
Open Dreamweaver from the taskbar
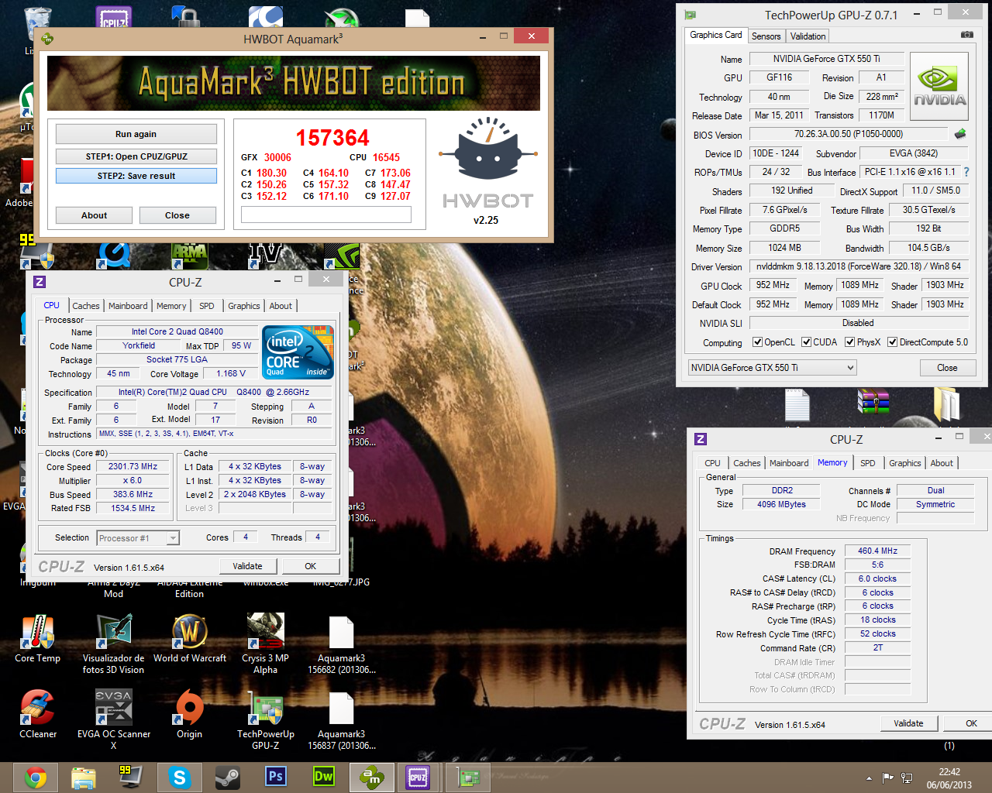(x=323, y=778)
